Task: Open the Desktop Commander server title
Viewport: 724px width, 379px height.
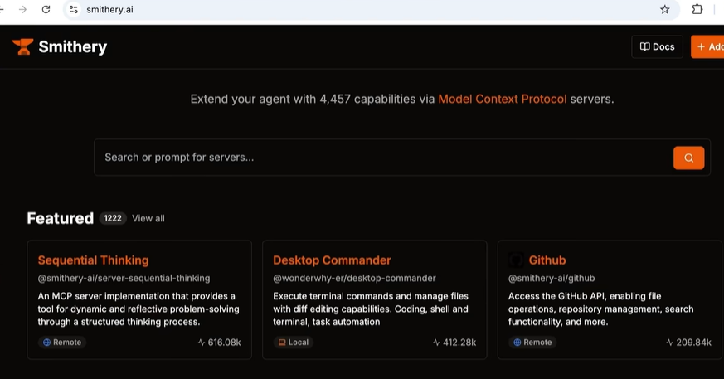Action: pos(332,260)
